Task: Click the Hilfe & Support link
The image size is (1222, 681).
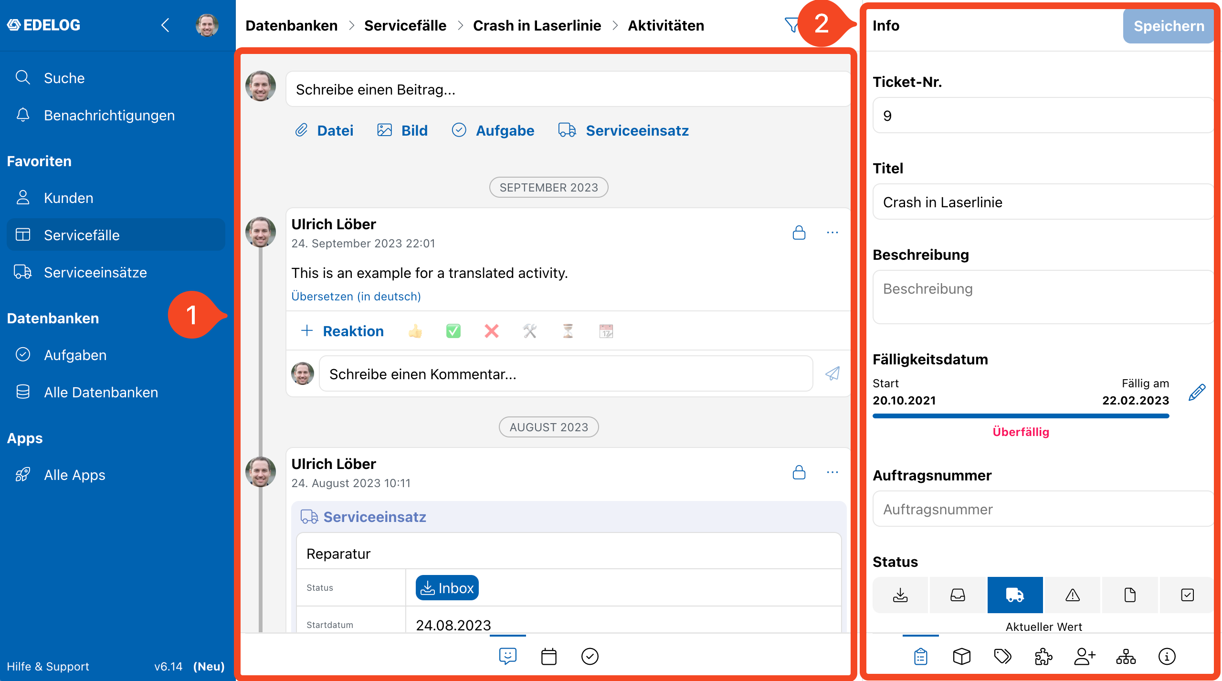Action: click(48, 666)
